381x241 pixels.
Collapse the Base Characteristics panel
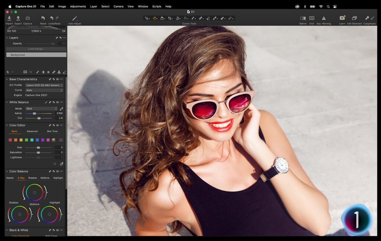point(7,79)
